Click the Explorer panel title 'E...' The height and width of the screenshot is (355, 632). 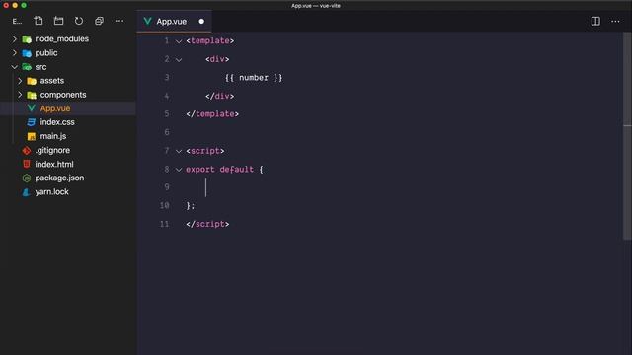[17, 22]
